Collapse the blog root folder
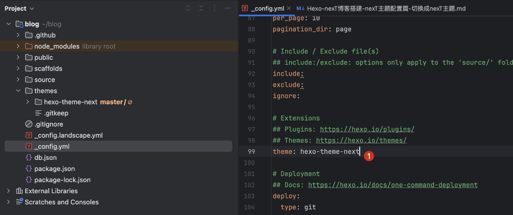Screen dimensions: 513x215 tap(9, 24)
